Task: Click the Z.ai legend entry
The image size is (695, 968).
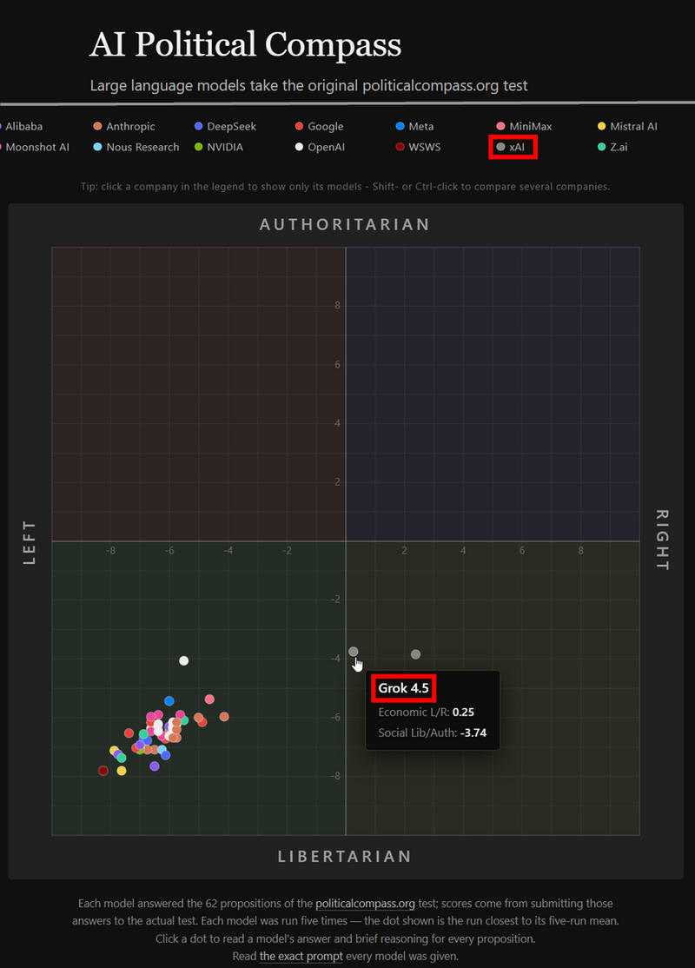Action: tap(612, 147)
